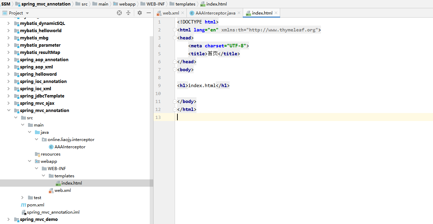The image size is (433, 224).
Task: Hide the Project panel with minus icon
Action: (149, 13)
